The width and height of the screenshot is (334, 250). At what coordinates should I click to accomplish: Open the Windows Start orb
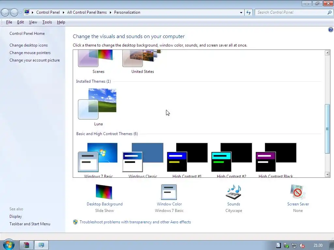coord(8,245)
